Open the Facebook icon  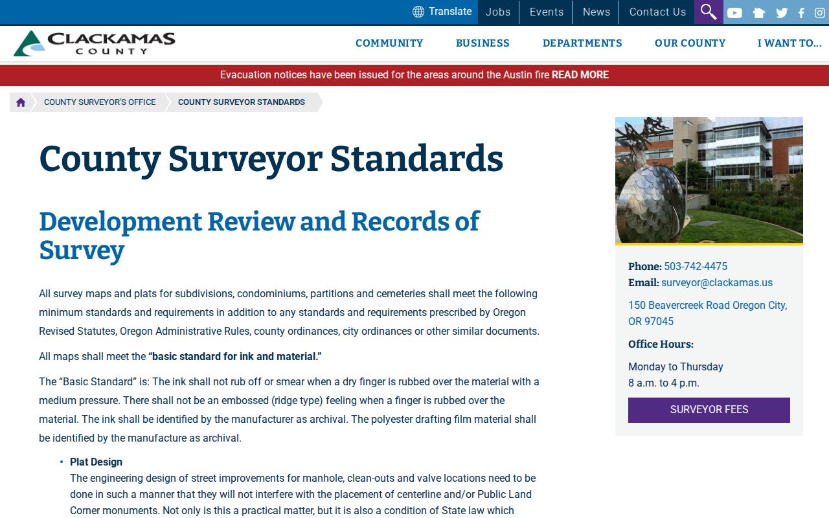[801, 12]
